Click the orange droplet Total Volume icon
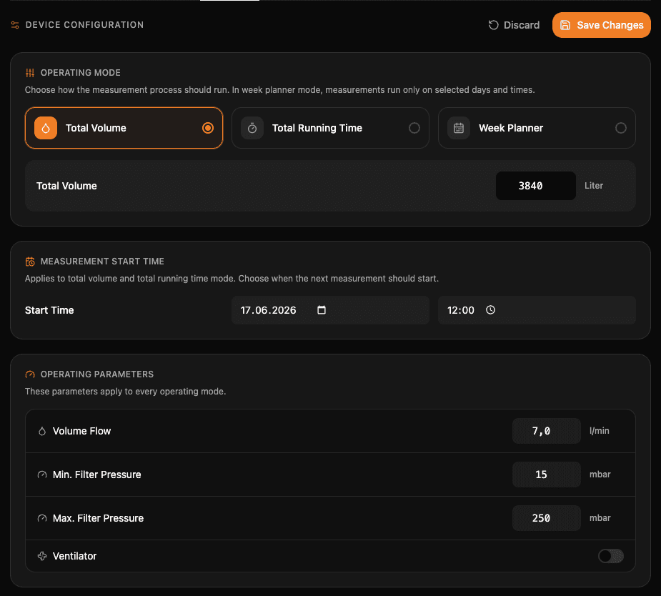Viewport: 661px width, 596px height. (46, 128)
